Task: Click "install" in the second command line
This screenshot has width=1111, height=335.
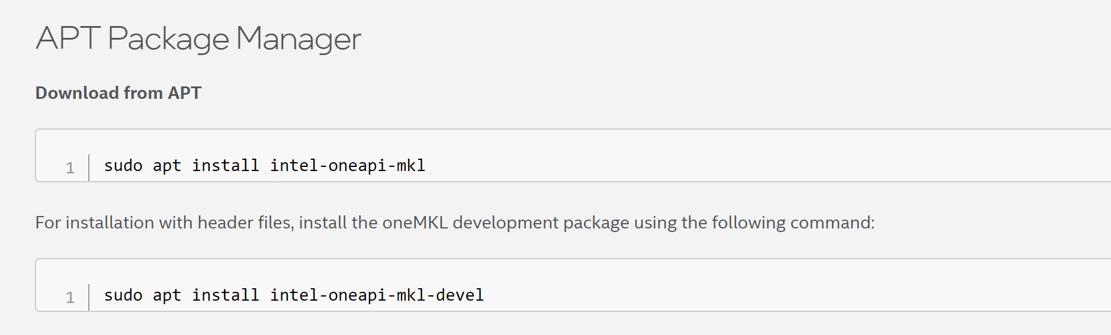Action: [x=226, y=295]
